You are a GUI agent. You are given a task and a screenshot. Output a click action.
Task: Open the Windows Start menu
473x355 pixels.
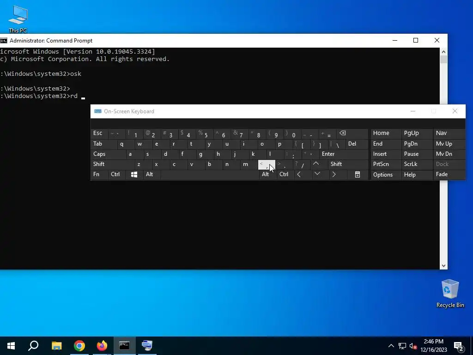(11, 346)
